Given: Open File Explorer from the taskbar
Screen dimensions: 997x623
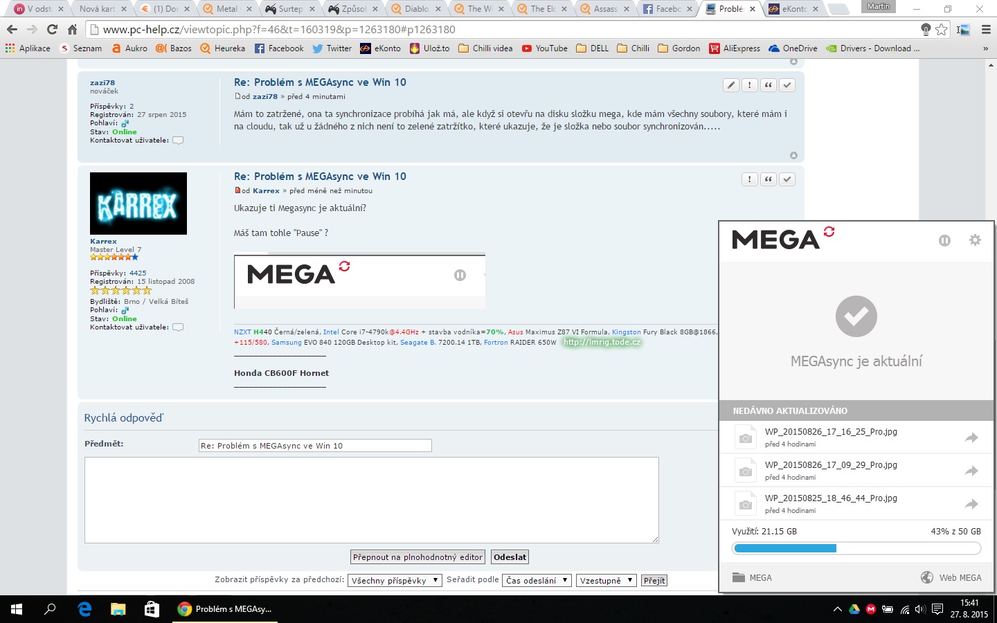Looking at the screenshot, I should pyautogui.click(x=118, y=609).
